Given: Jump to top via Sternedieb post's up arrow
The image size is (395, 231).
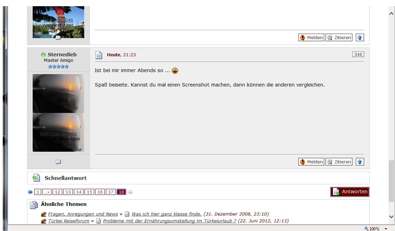Looking at the screenshot, I should [360, 162].
